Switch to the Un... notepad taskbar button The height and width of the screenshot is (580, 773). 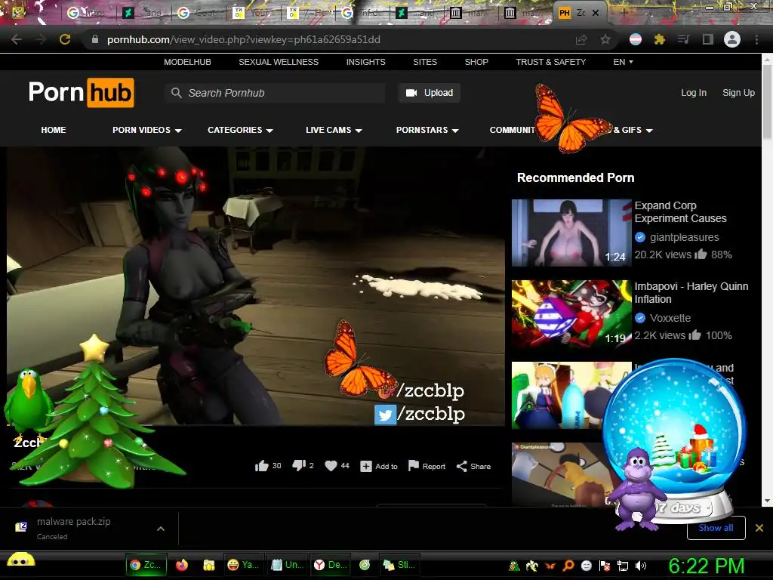(289, 565)
